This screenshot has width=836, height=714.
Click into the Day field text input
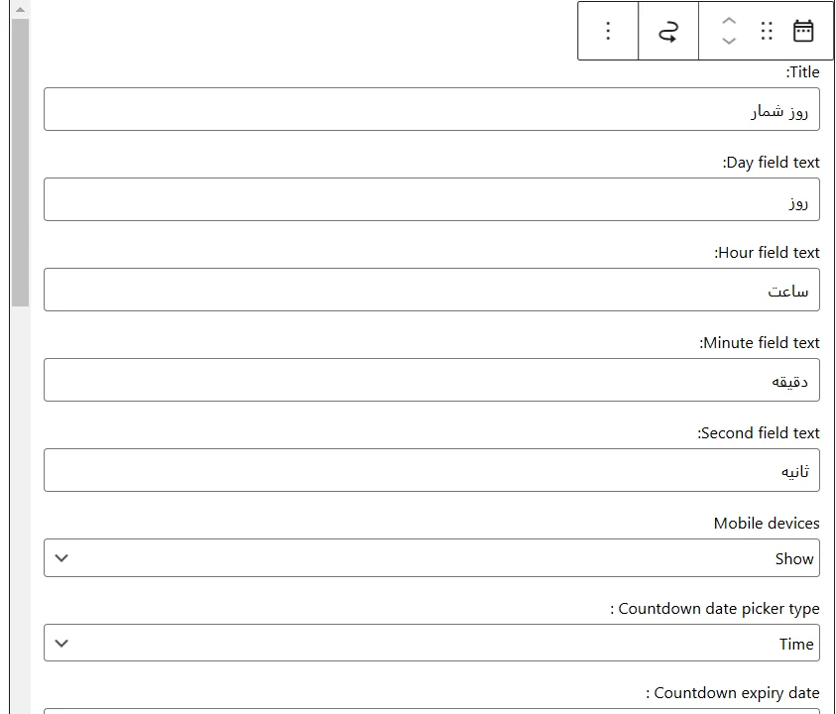tap(431, 200)
